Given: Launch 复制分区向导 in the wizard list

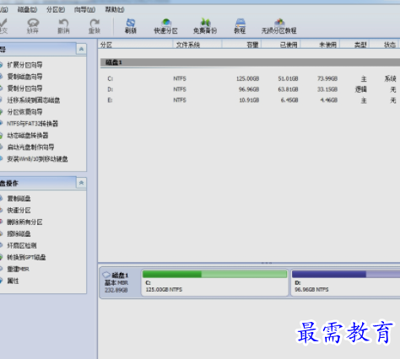Looking at the screenshot, I should pyautogui.click(x=24, y=88).
